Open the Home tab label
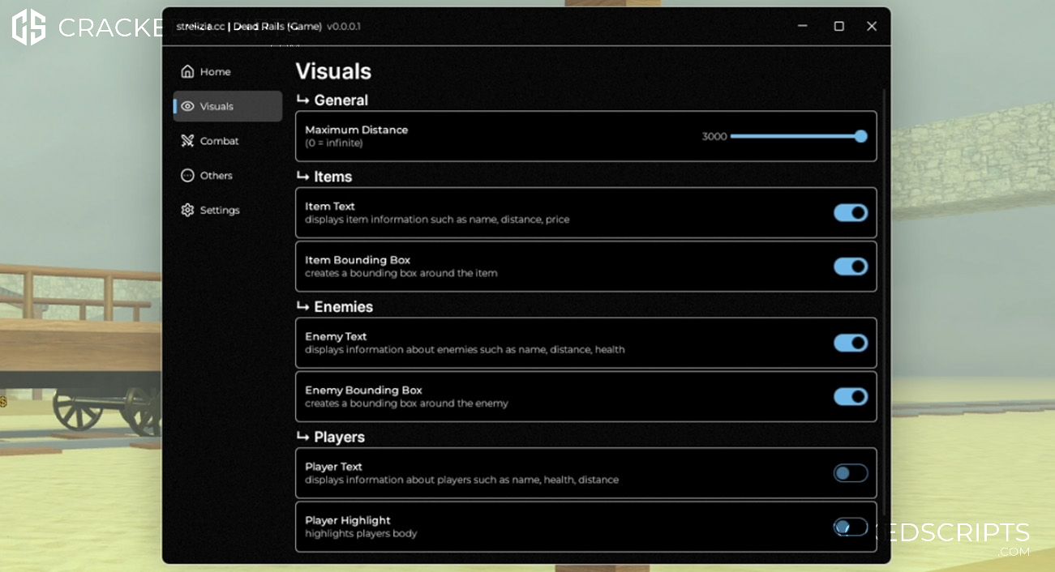The image size is (1055, 572). (216, 72)
